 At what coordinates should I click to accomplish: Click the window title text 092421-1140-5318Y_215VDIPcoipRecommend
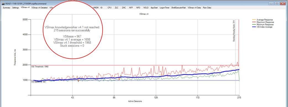(26, 4)
